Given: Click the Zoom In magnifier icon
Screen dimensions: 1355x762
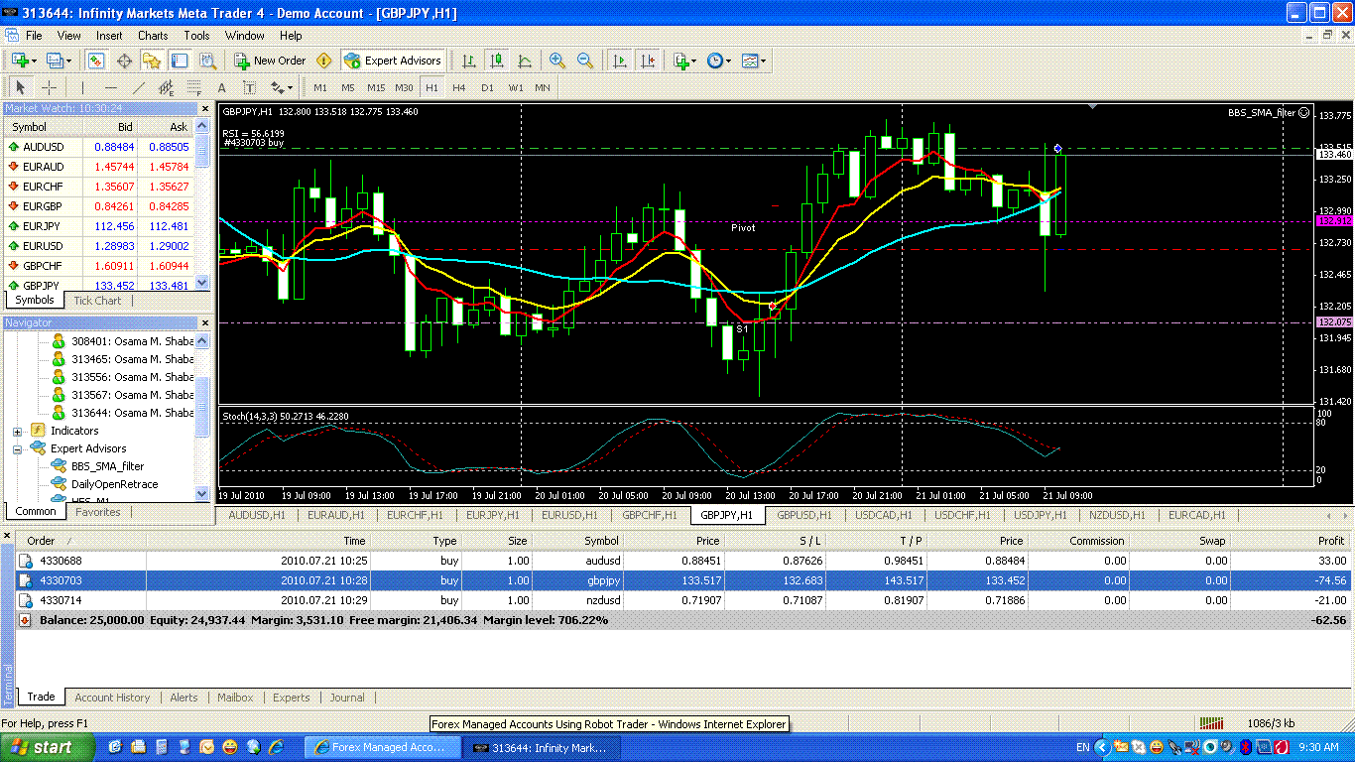Looking at the screenshot, I should (x=557, y=61).
